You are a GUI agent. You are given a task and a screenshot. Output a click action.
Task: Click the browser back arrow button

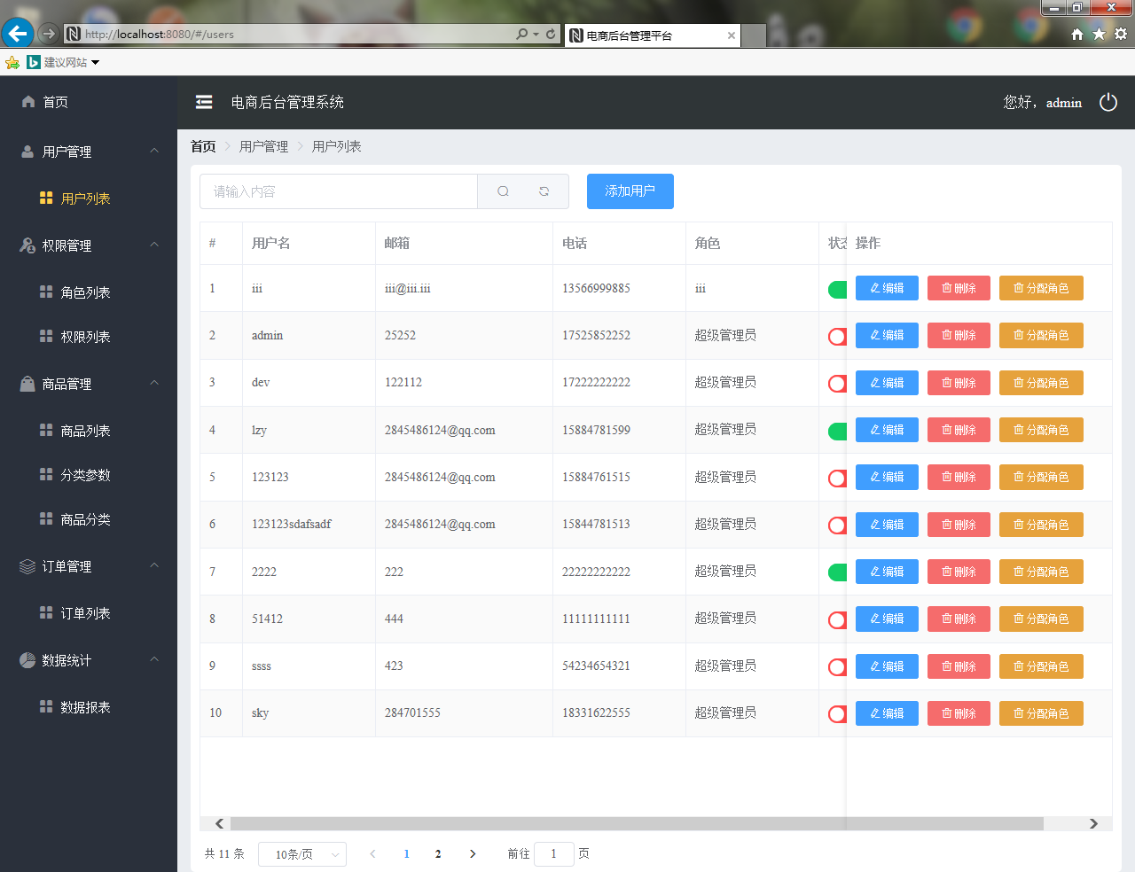click(x=17, y=34)
